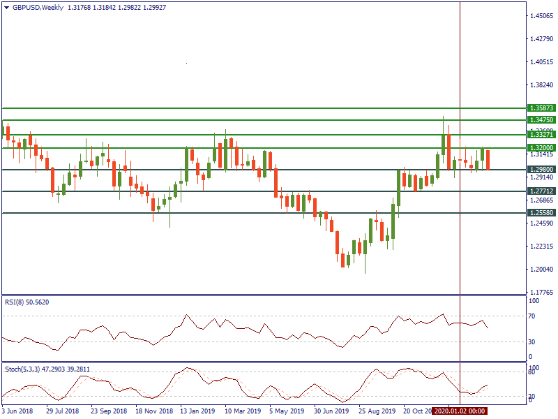Viewport: 558px width, 419px height.
Task: Click the last red candle on the right
Action: click(488, 160)
